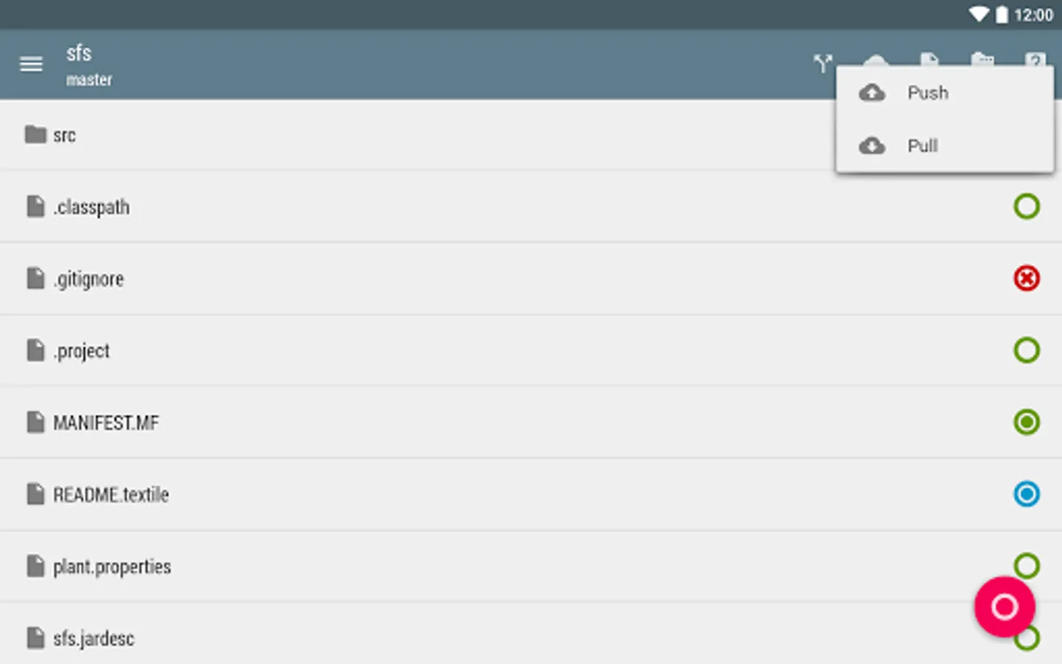
Task: Open the README.textile file
Action: pos(111,494)
